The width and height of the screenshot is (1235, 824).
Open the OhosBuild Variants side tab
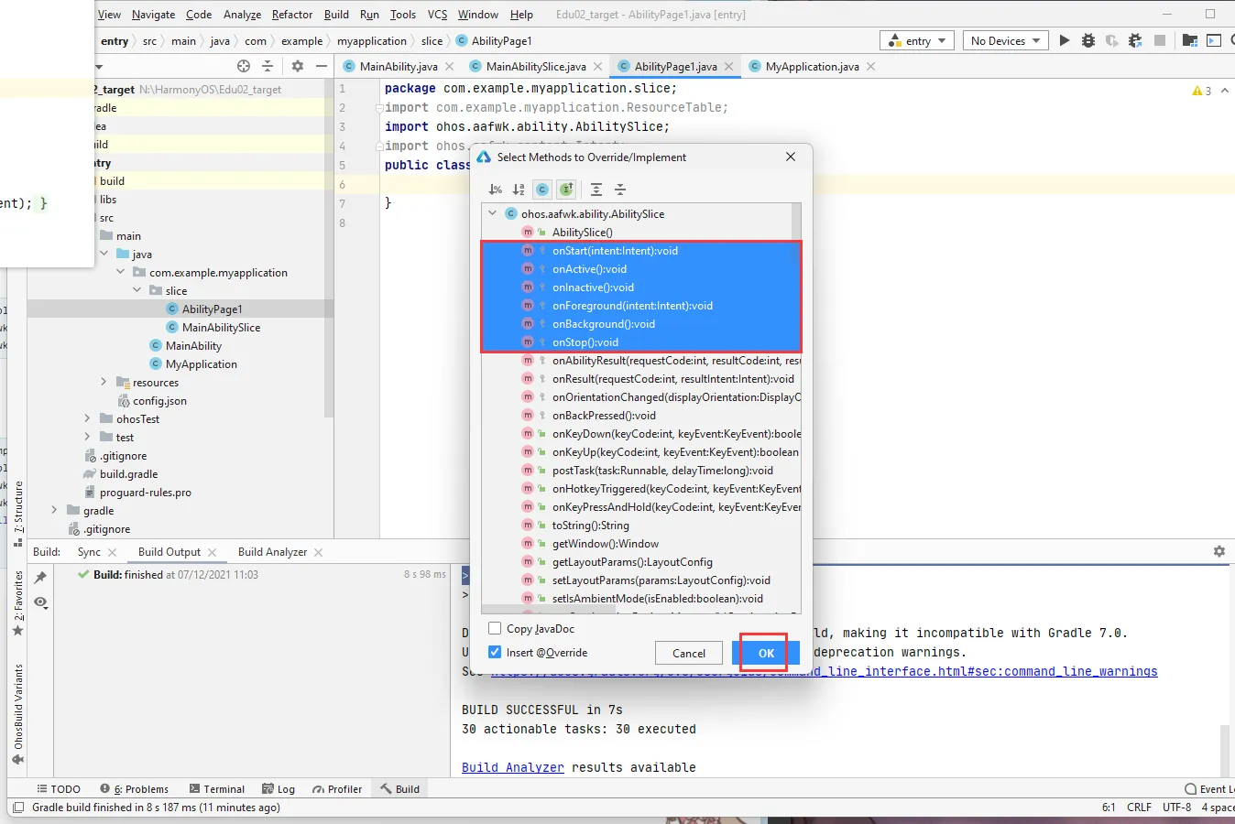pyautogui.click(x=18, y=714)
